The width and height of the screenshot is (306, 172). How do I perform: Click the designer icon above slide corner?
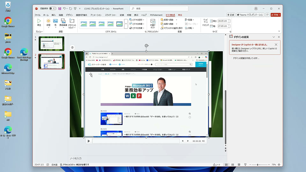tap(72, 47)
